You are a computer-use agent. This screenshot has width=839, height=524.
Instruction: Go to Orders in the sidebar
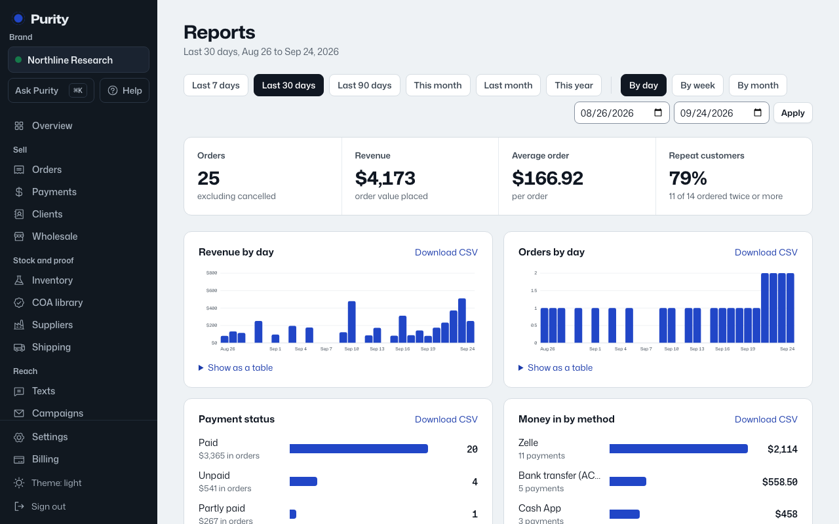pos(79,170)
